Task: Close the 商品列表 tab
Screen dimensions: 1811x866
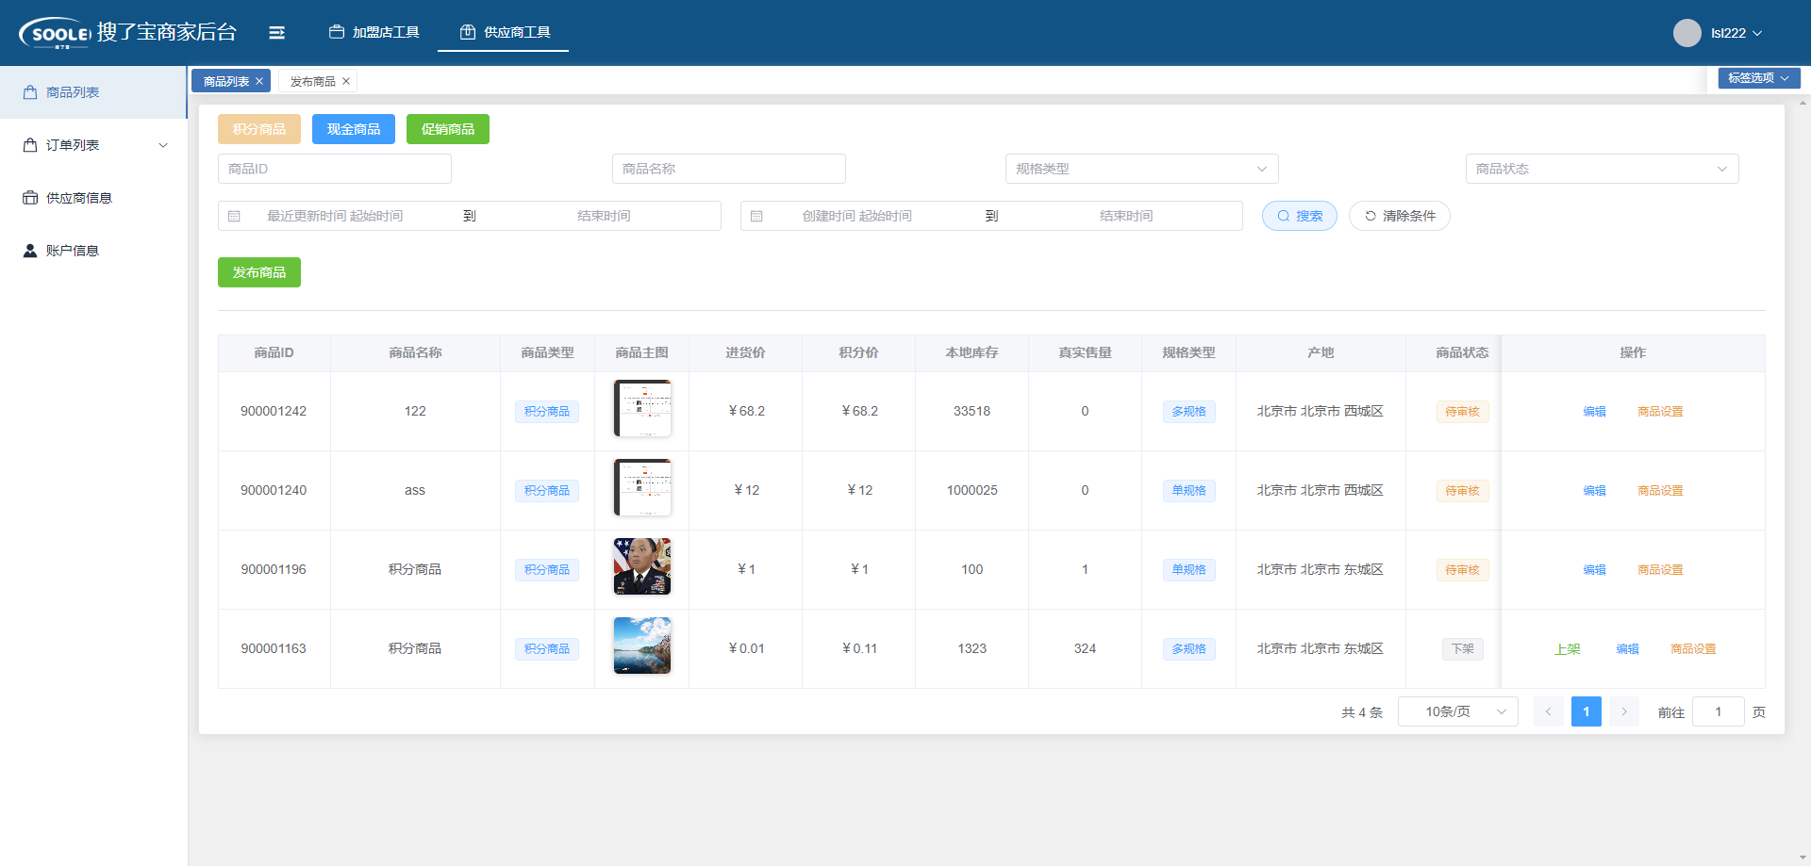Action: coord(259,81)
